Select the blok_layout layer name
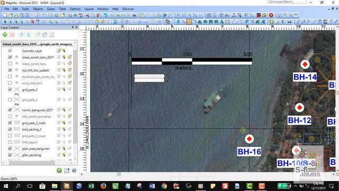Screen dimensions: 339x191 click(x=30, y=142)
